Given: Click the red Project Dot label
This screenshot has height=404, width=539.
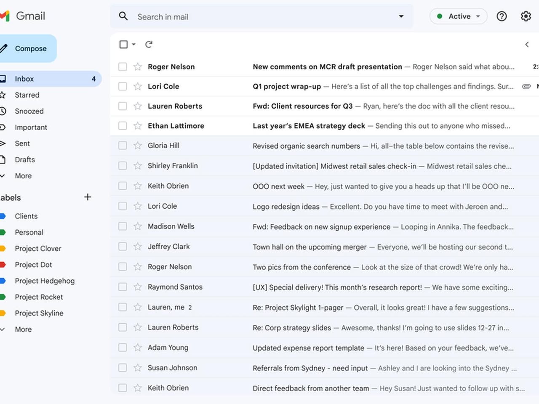Looking at the screenshot, I should tap(33, 265).
